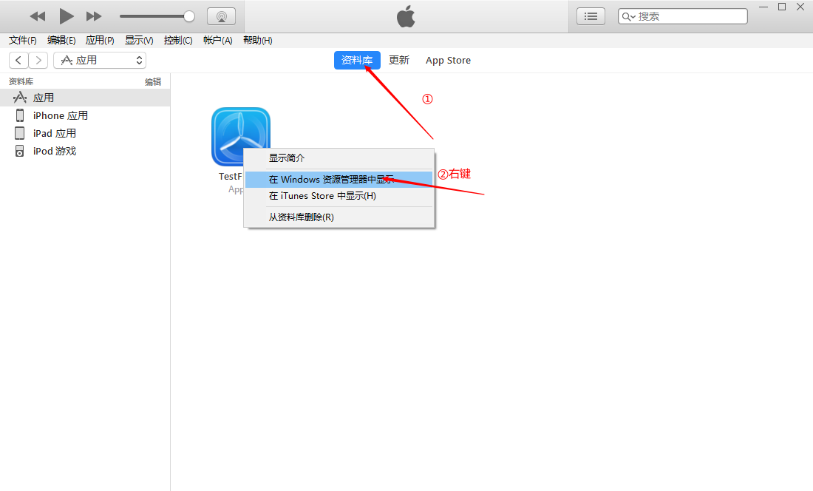Click the rewind previous track button
Viewport: 813px width, 491px height.
(x=38, y=16)
